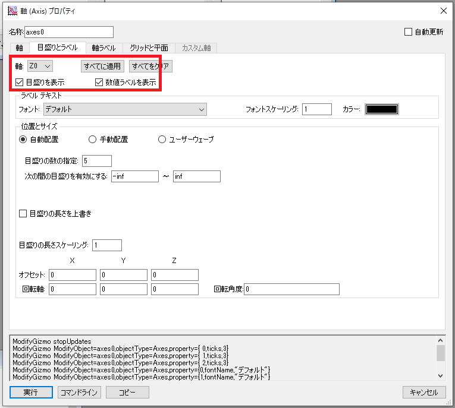Choose the ユーザーウェーブ radio option

point(162,140)
